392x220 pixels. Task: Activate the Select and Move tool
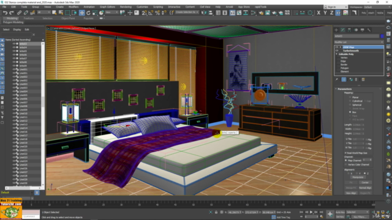(81, 12)
